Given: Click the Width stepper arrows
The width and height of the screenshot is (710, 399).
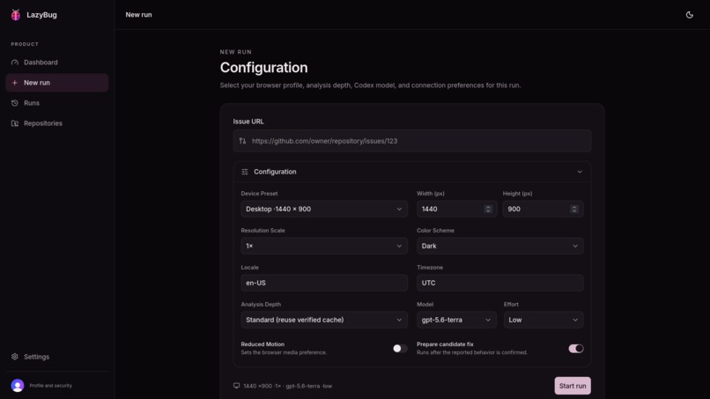Looking at the screenshot, I should coord(488,209).
